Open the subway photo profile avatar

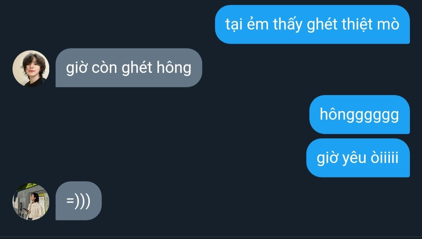(31, 202)
